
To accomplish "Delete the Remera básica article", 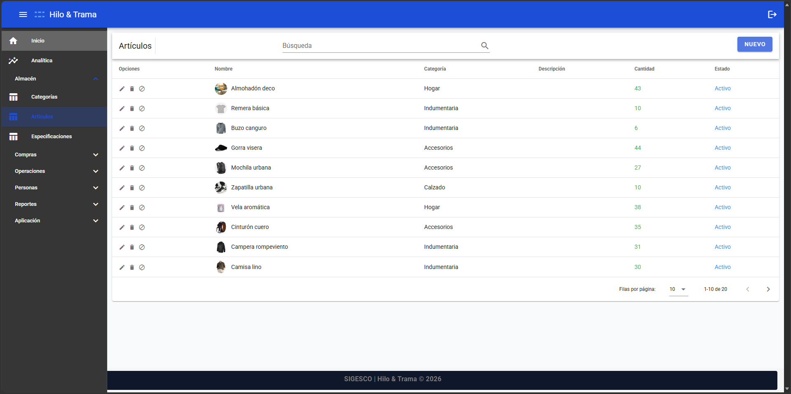I will click(x=132, y=109).
